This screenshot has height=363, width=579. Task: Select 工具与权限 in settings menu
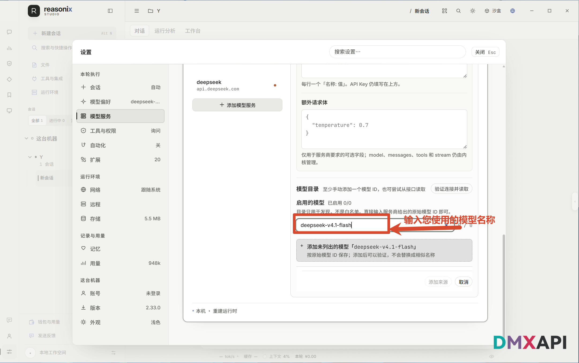pyautogui.click(x=120, y=131)
